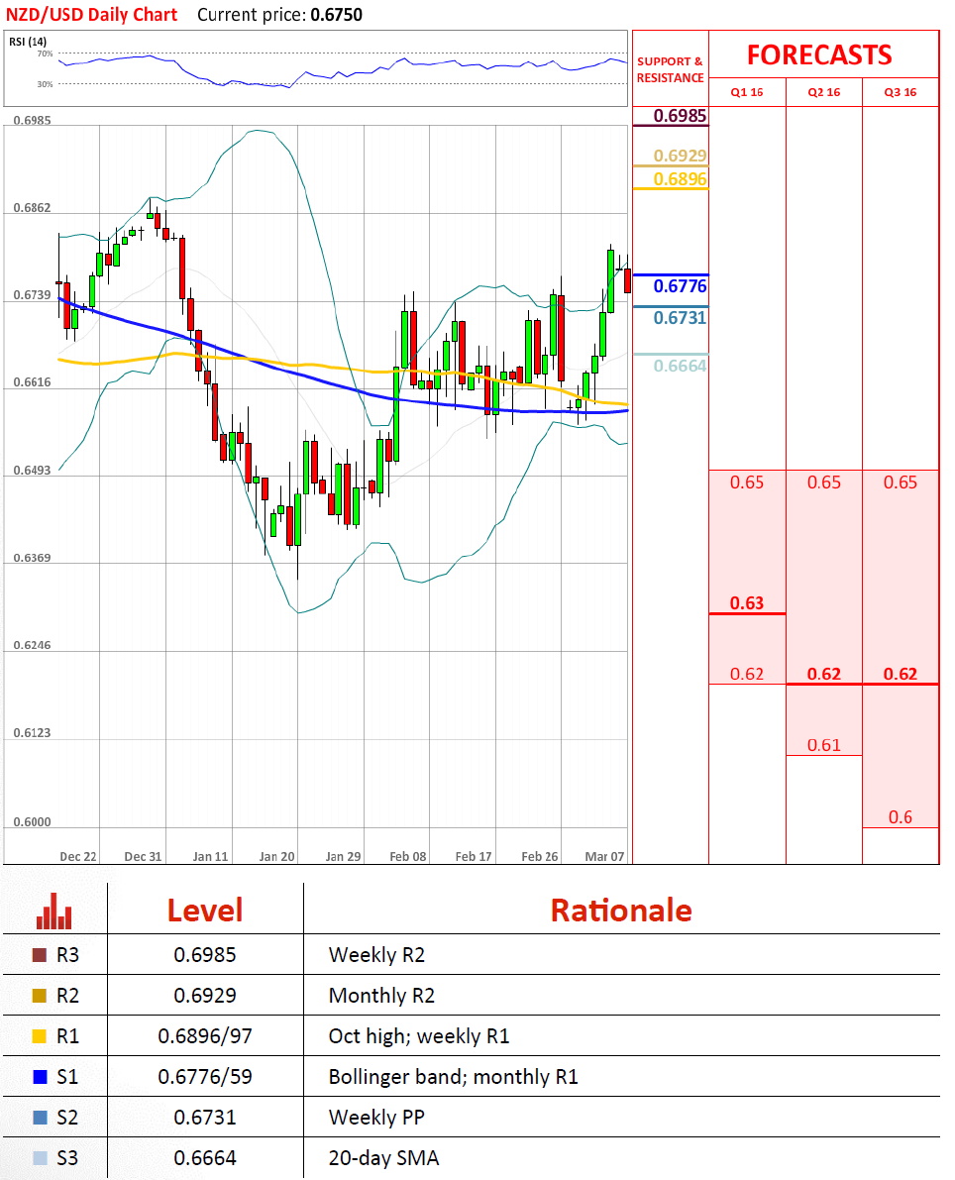Click the bold 0.62 Q2 16 forecast
The height and width of the screenshot is (1180, 955).
(x=824, y=674)
